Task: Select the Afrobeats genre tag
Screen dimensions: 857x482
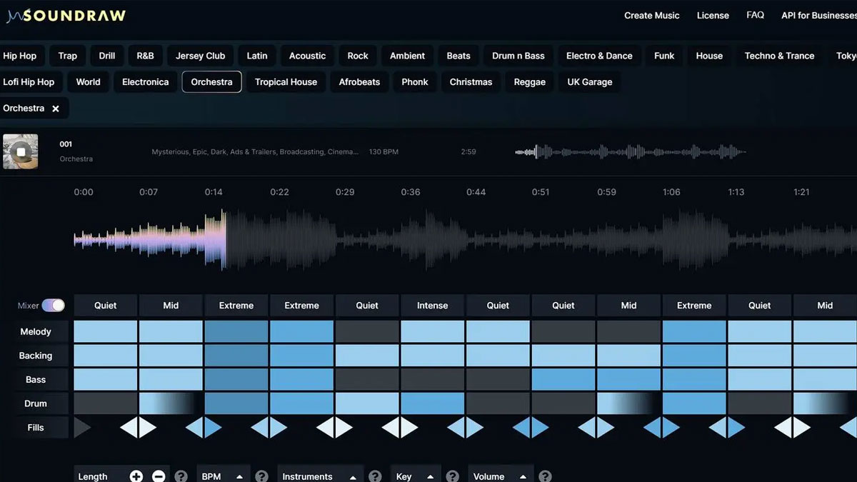Action: (x=359, y=82)
